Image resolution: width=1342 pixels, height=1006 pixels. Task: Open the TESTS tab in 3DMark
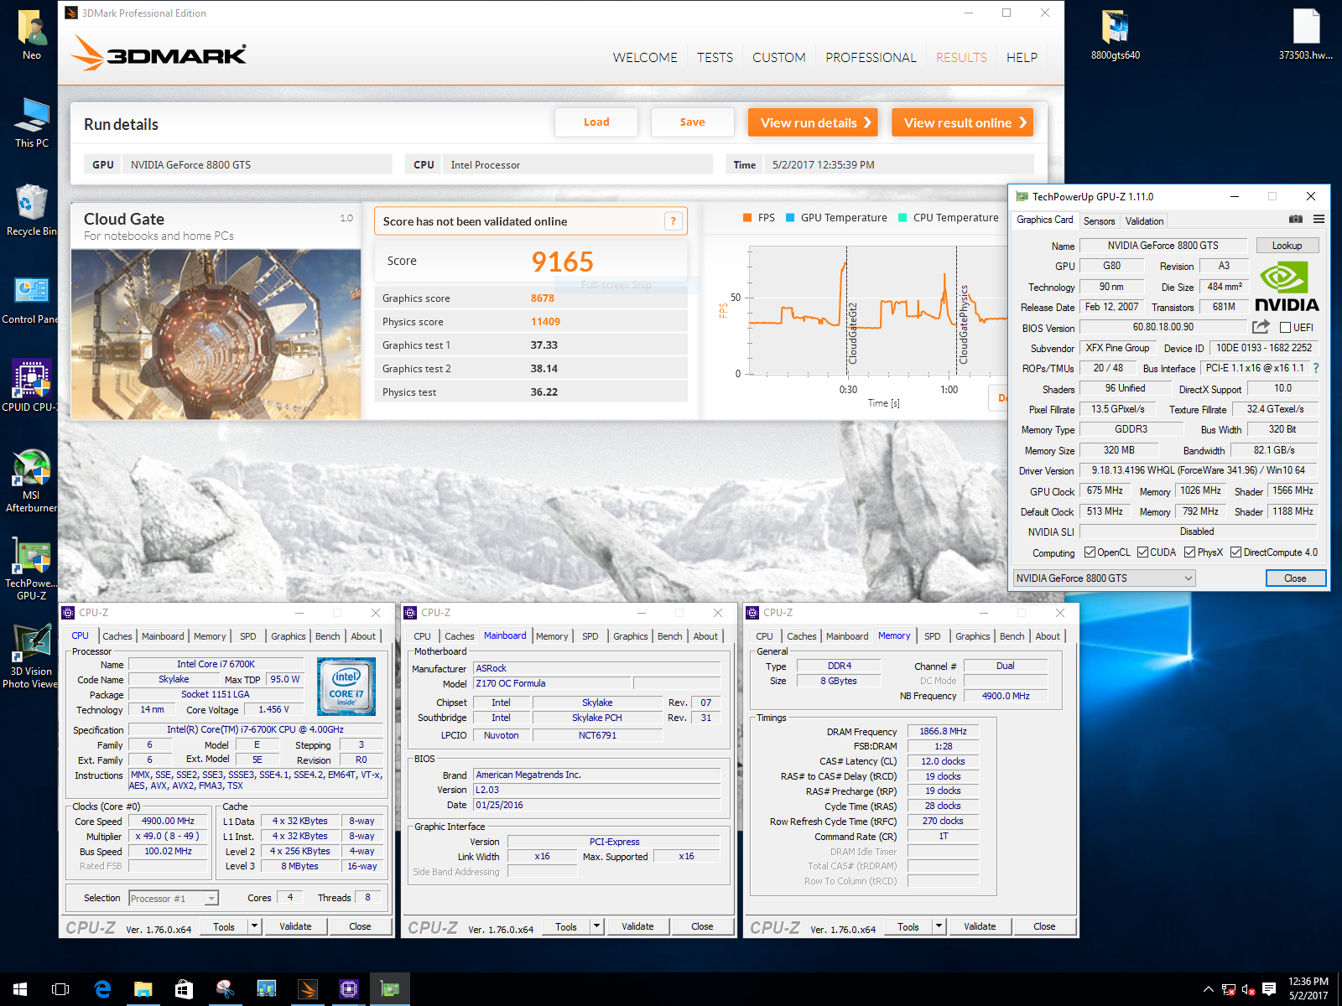click(715, 57)
